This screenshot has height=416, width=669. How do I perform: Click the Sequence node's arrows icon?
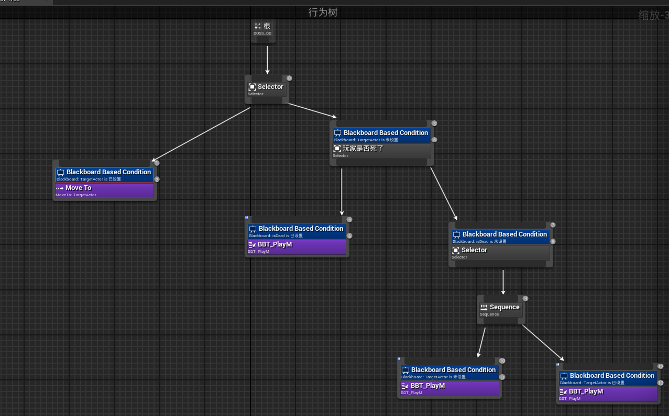click(x=484, y=308)
